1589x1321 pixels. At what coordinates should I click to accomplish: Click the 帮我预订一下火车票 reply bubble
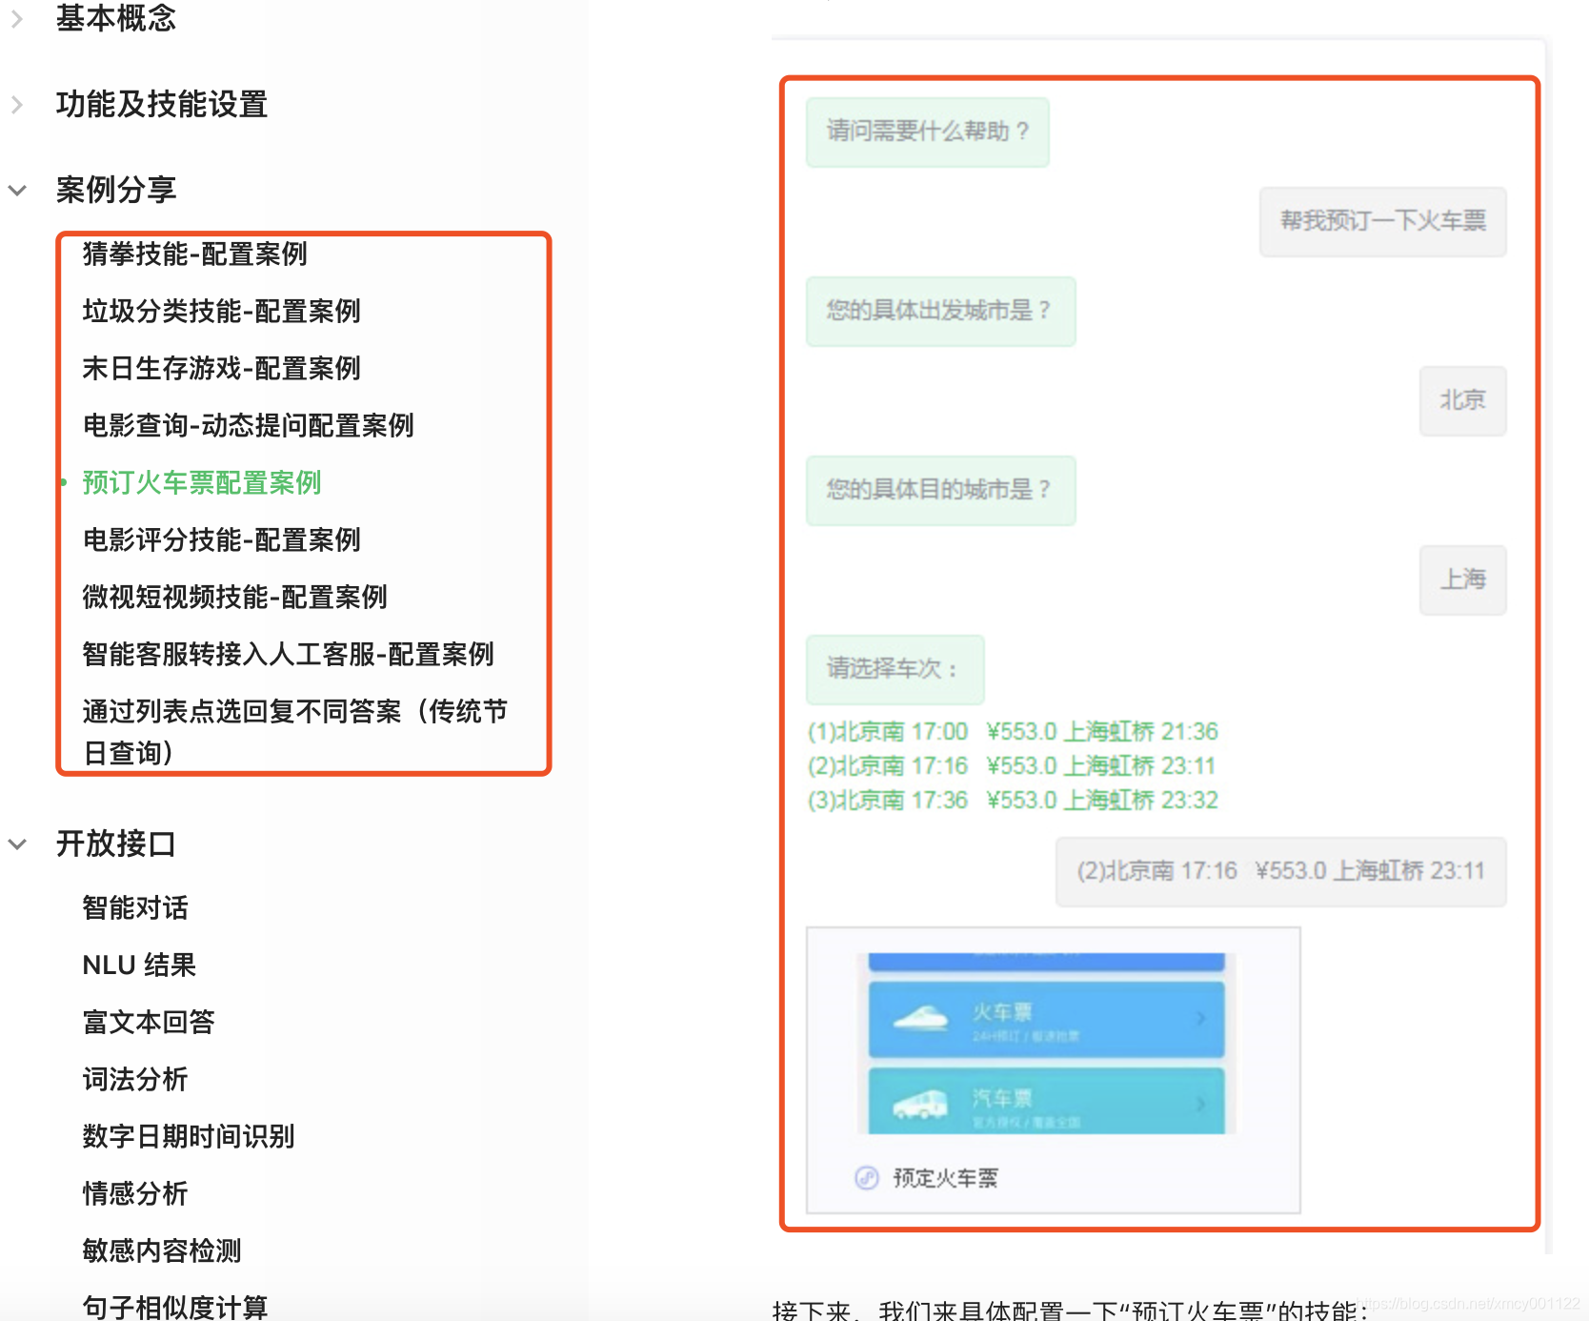coord(1382,221)
